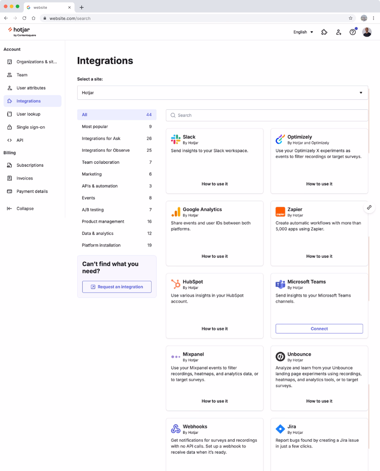This screenshot has height=471, width=380.
Task: Click the Organizations & sites sidebar icon
Action: 9,62
